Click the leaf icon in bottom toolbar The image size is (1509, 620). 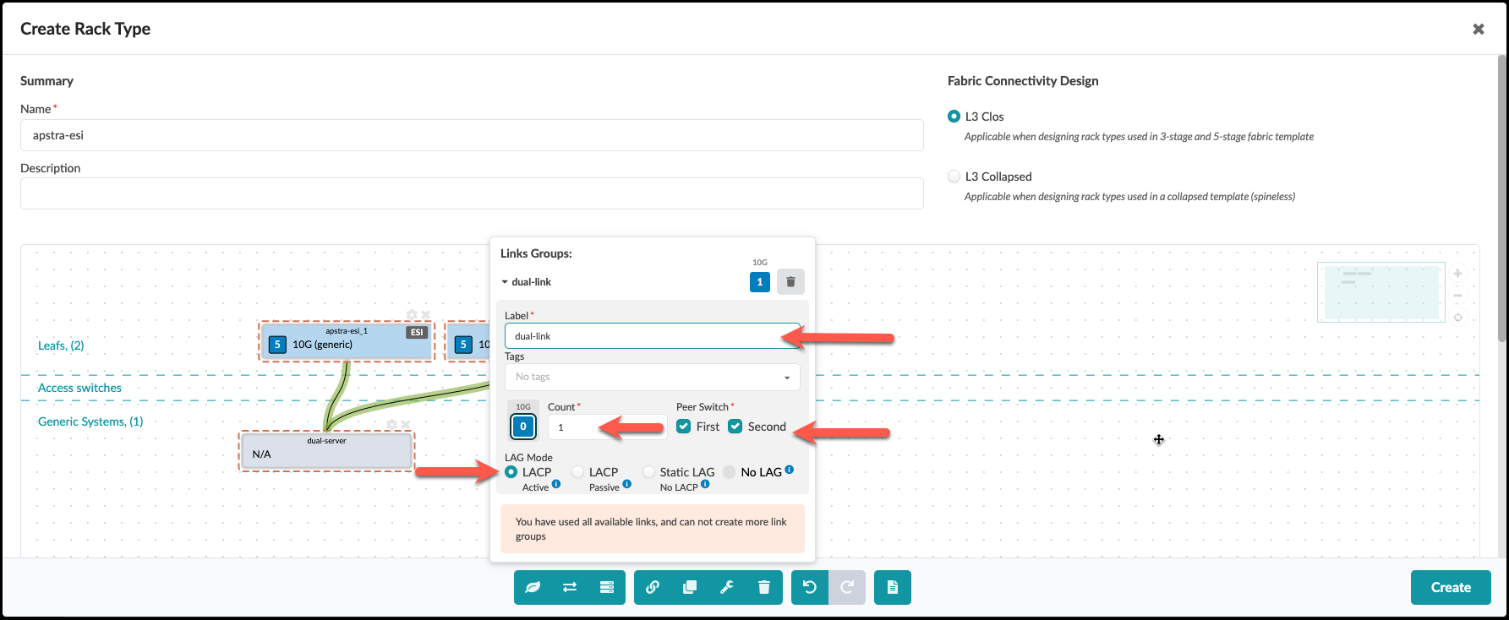[x=533, y=587]
